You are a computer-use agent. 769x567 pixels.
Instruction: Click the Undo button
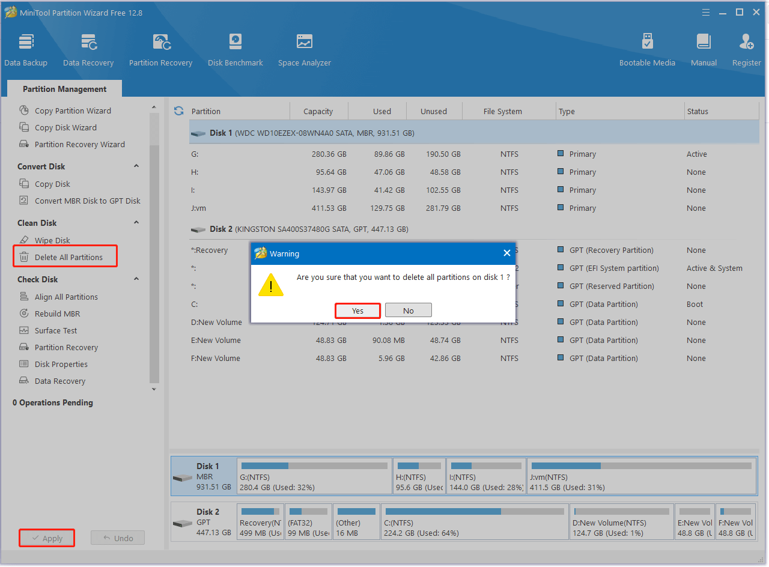tap(118, 538)
